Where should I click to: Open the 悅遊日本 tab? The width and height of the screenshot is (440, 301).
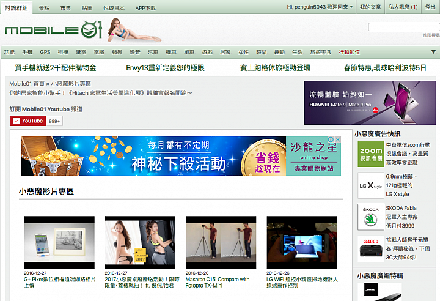pyautogui.click(x=114, y=8)
